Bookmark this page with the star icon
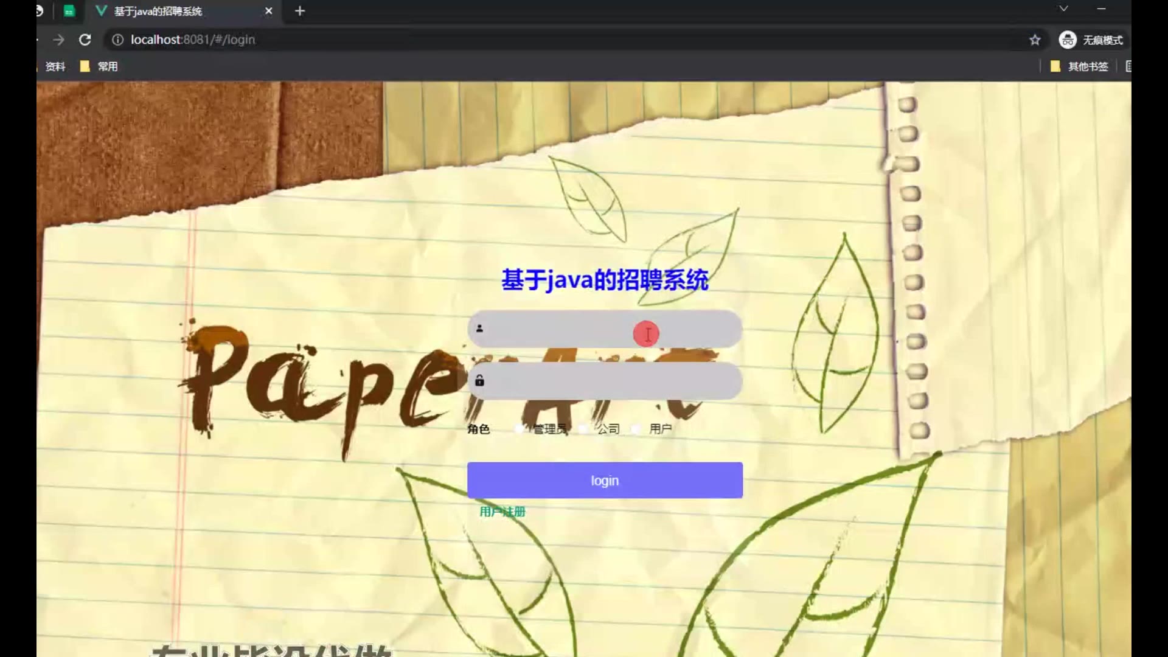Screen dimensions: 1168x657 [x=1035, y=40]
